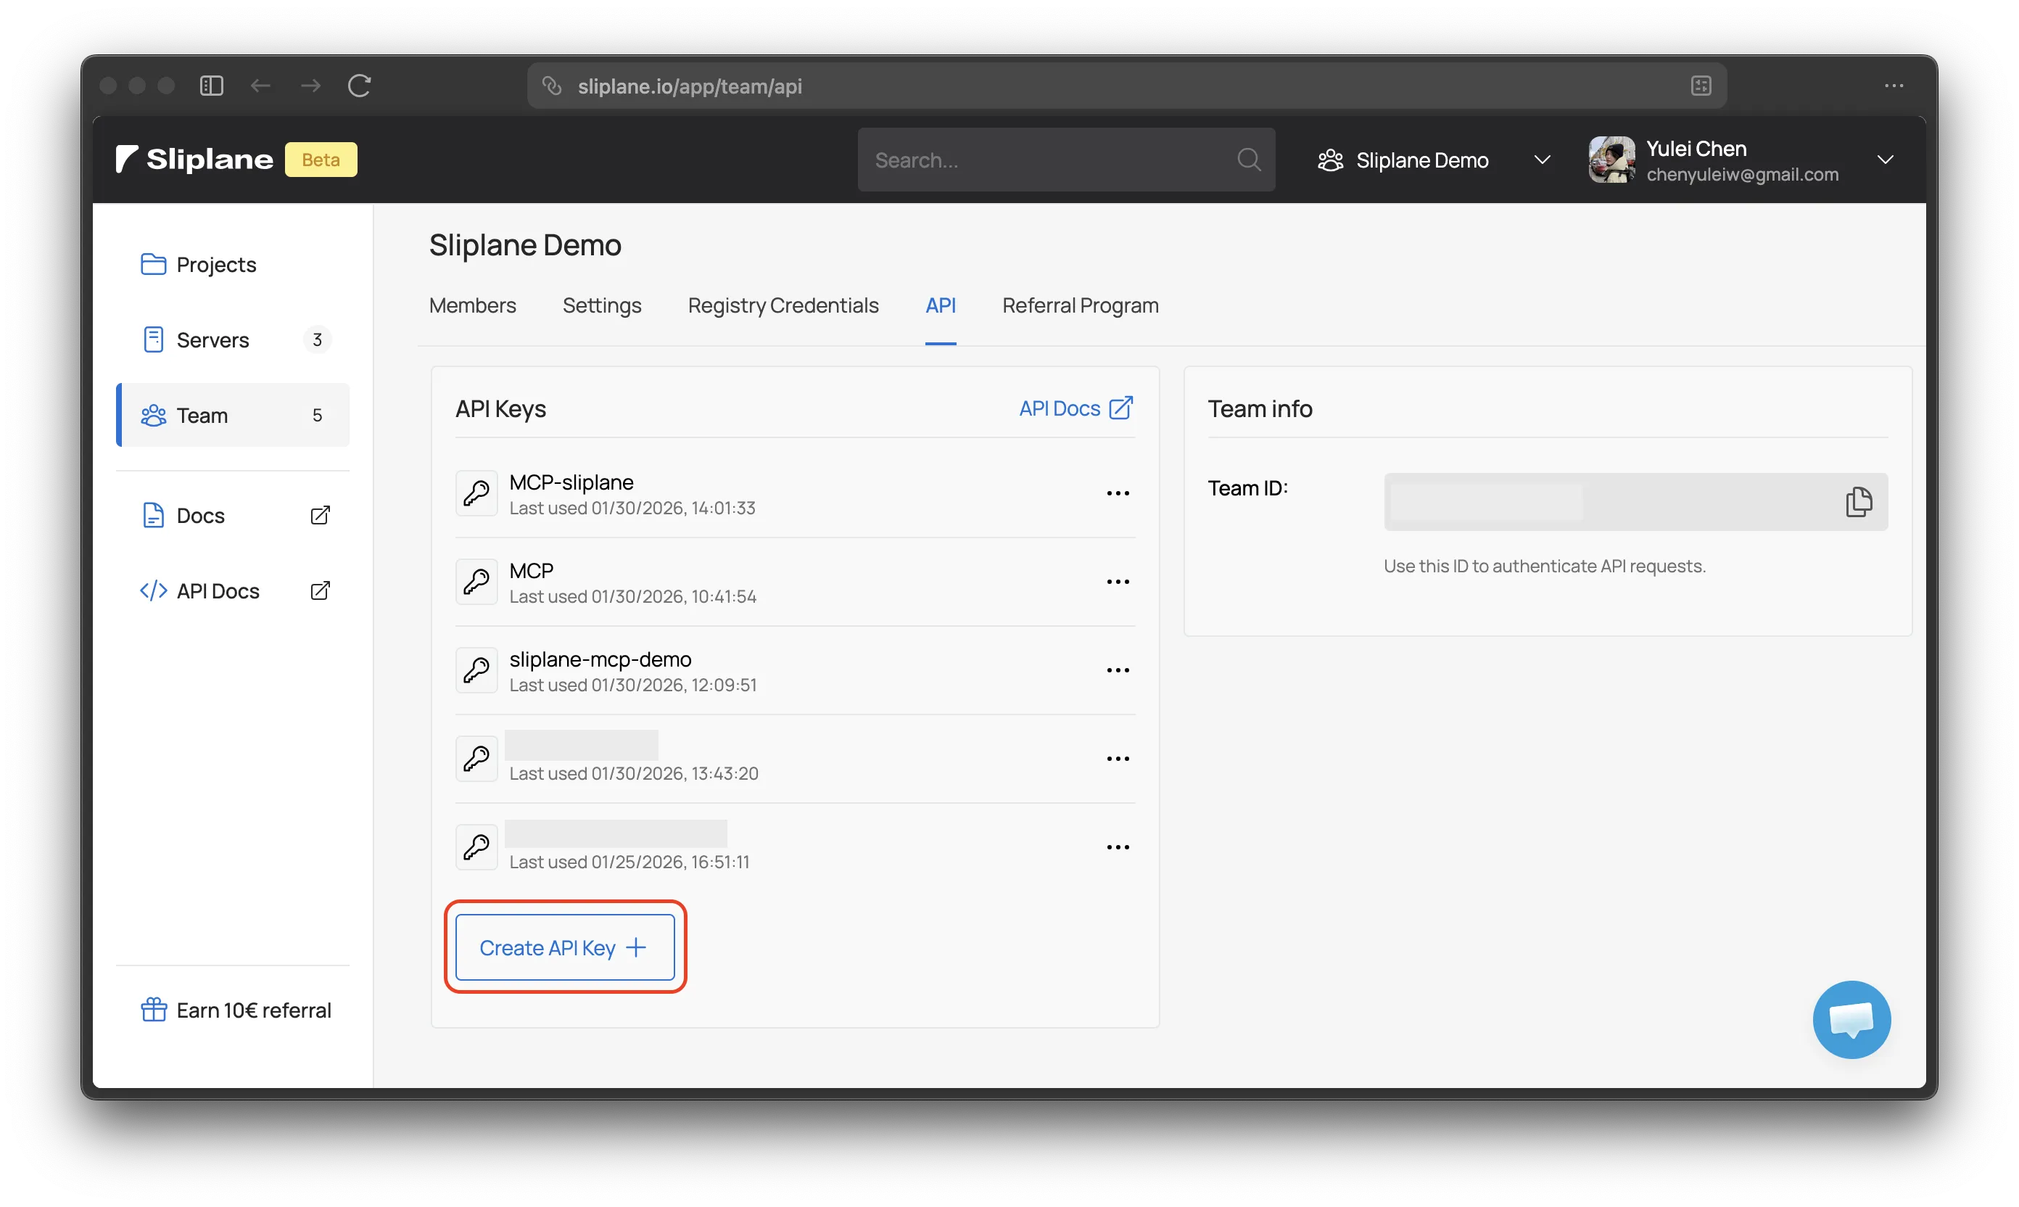Copy the Team ID to clipboard
The image size is (2019, 1207).
[x=1858, y=502]
